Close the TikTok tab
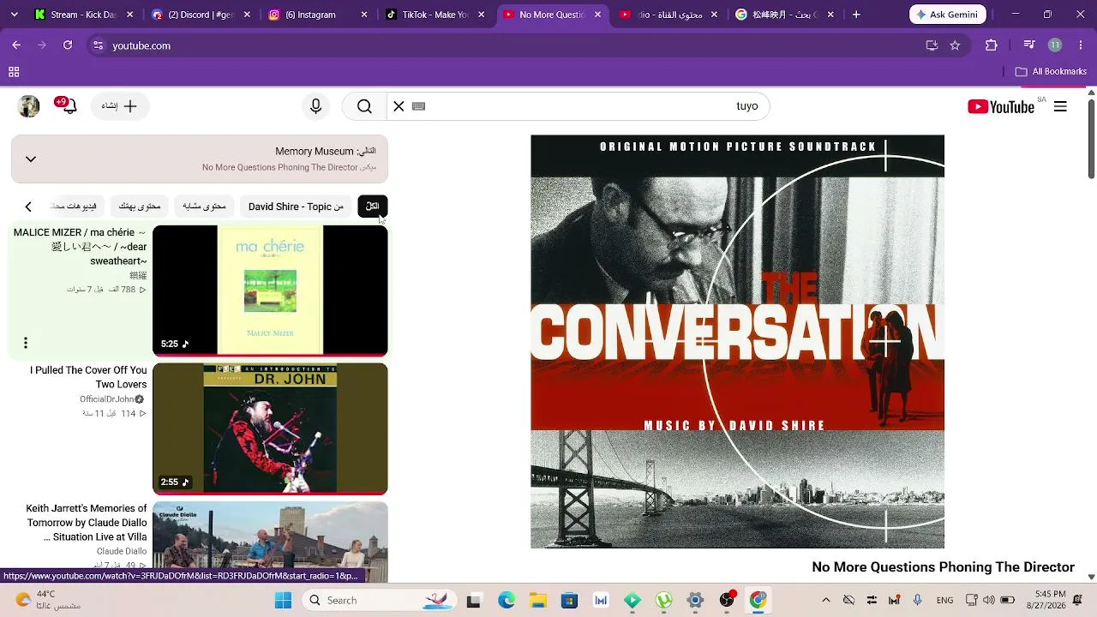Viewport: 1097px width, 617px height. pyautogui.click(x=481, y=15)
